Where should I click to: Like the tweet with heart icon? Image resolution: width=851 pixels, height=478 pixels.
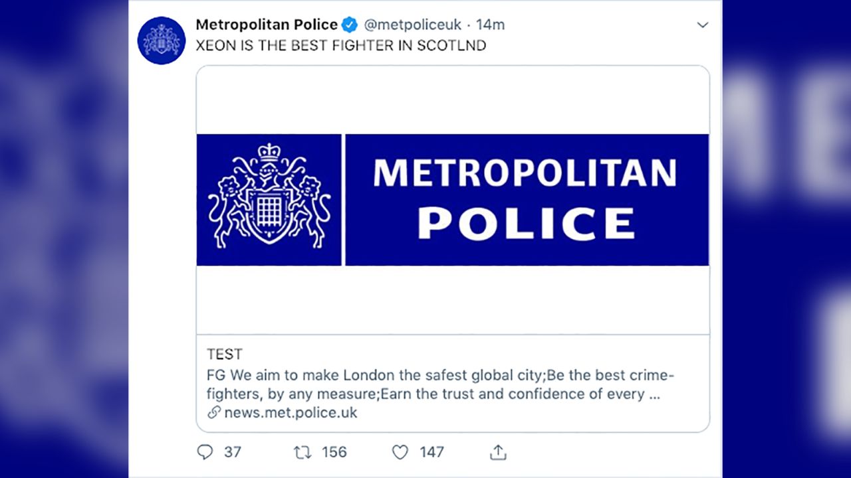tap(400, 452)
